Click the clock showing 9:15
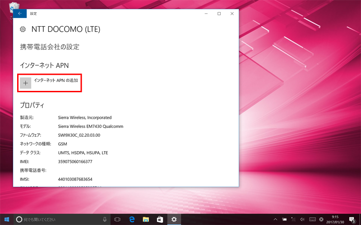Screen dimensions: 361x225 click(335, 217)
